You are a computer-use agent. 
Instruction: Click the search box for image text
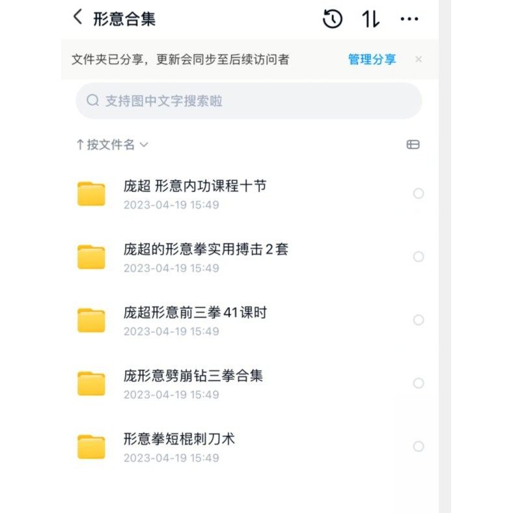249,101
